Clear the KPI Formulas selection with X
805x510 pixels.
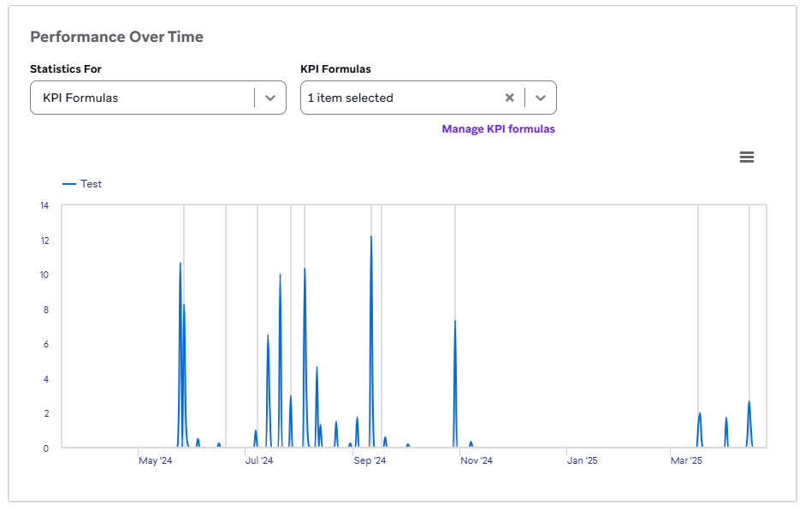(x=509, y=98)
